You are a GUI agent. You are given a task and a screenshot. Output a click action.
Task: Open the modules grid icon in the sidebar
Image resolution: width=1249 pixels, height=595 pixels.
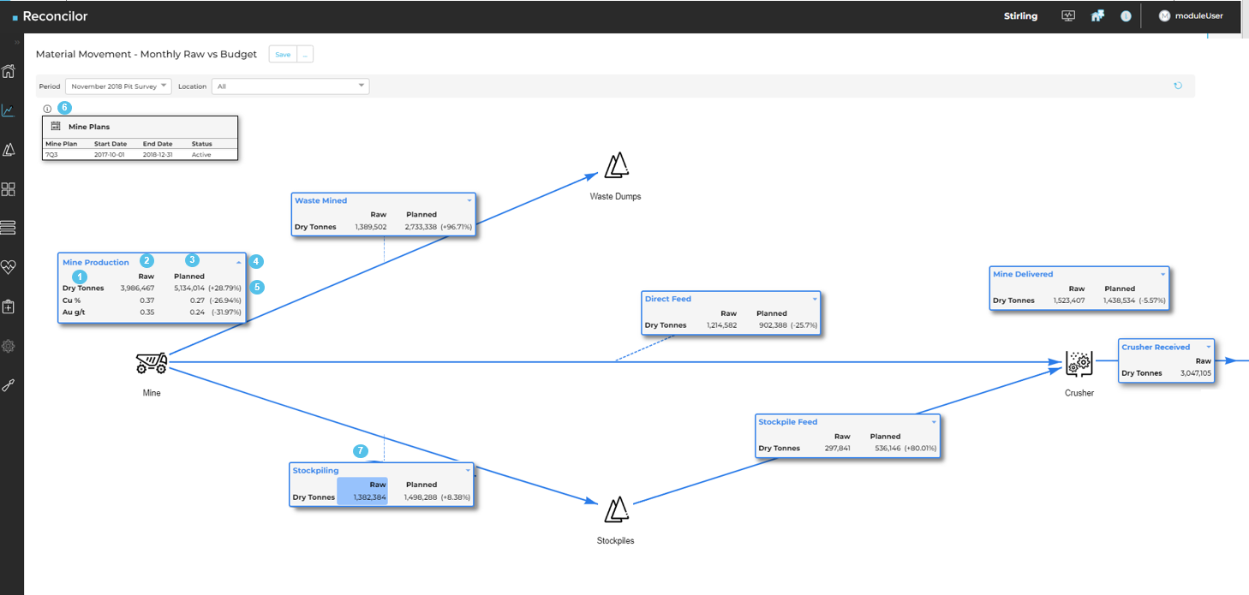point(9,189)
